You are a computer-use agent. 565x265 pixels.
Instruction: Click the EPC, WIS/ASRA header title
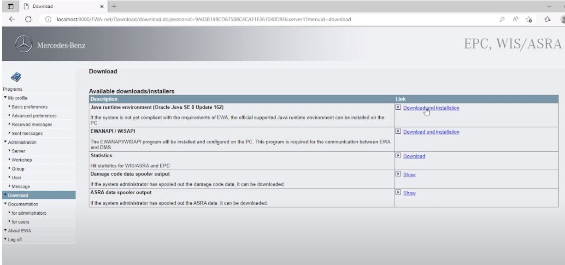coord(512,45)
